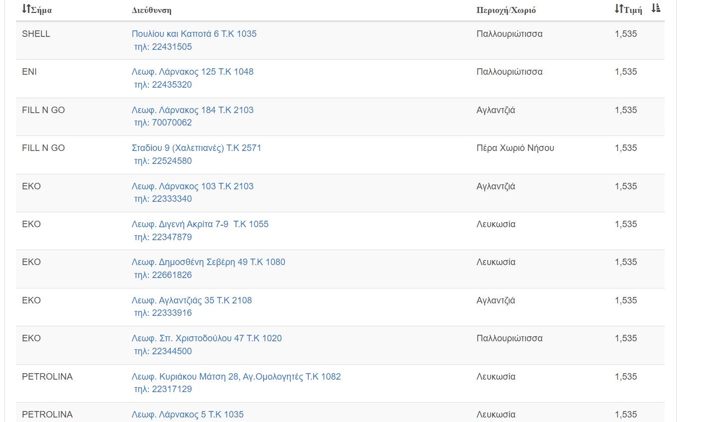
Task: Open the Λεωφ. Αγλαντζιάς 35 address link
Action: tap(192, 300)
